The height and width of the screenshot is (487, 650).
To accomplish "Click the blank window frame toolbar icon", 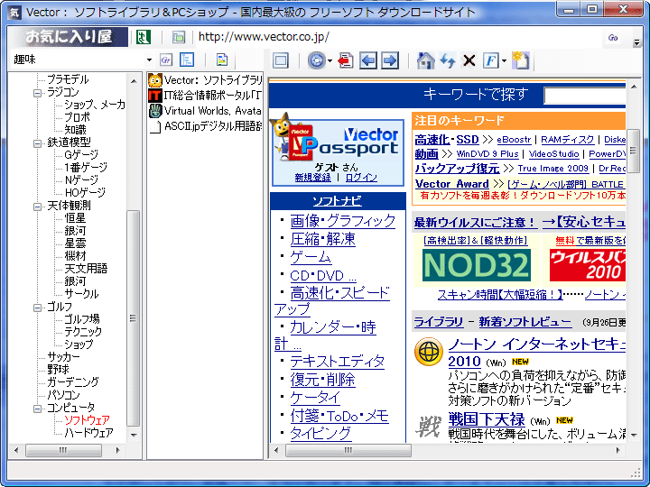I will (281, 61).
